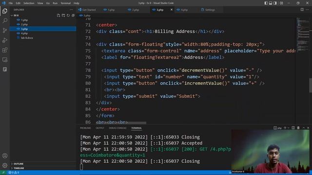Viewport: 312px width, 175px height.
Task: Open the new terminal profile dropdown arrow
Action: point(288,128)
